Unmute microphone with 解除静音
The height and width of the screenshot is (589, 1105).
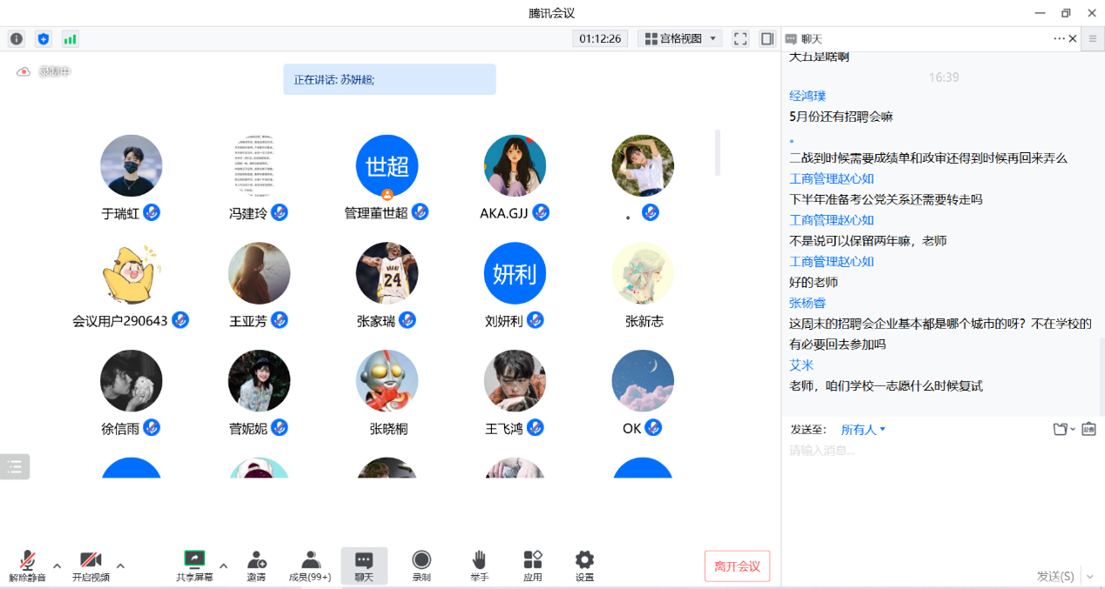point(27,565)
